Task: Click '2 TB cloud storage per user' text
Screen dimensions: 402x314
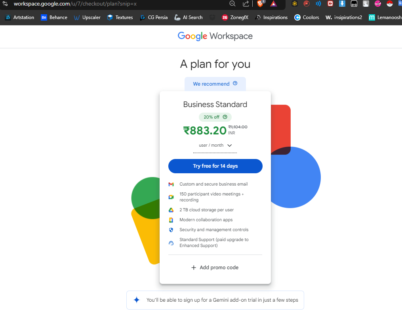Action: pos(207,210)
